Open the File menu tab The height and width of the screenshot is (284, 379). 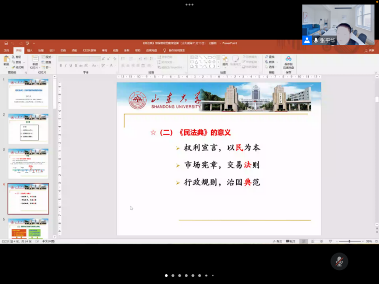(6, 50)
